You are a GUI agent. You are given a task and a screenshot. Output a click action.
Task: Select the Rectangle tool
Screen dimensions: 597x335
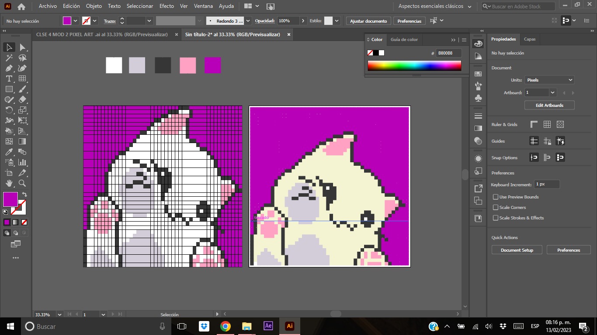9,89
